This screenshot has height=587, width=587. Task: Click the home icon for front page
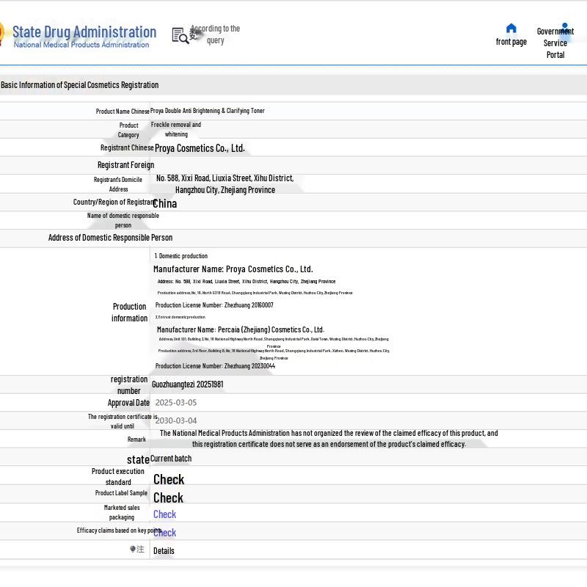point(511,28)
